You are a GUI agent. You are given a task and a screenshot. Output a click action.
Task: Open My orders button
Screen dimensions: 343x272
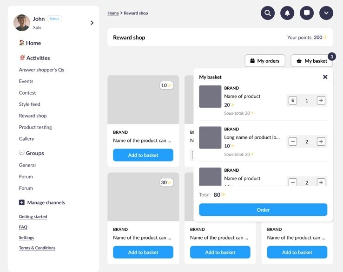[264, 61]
